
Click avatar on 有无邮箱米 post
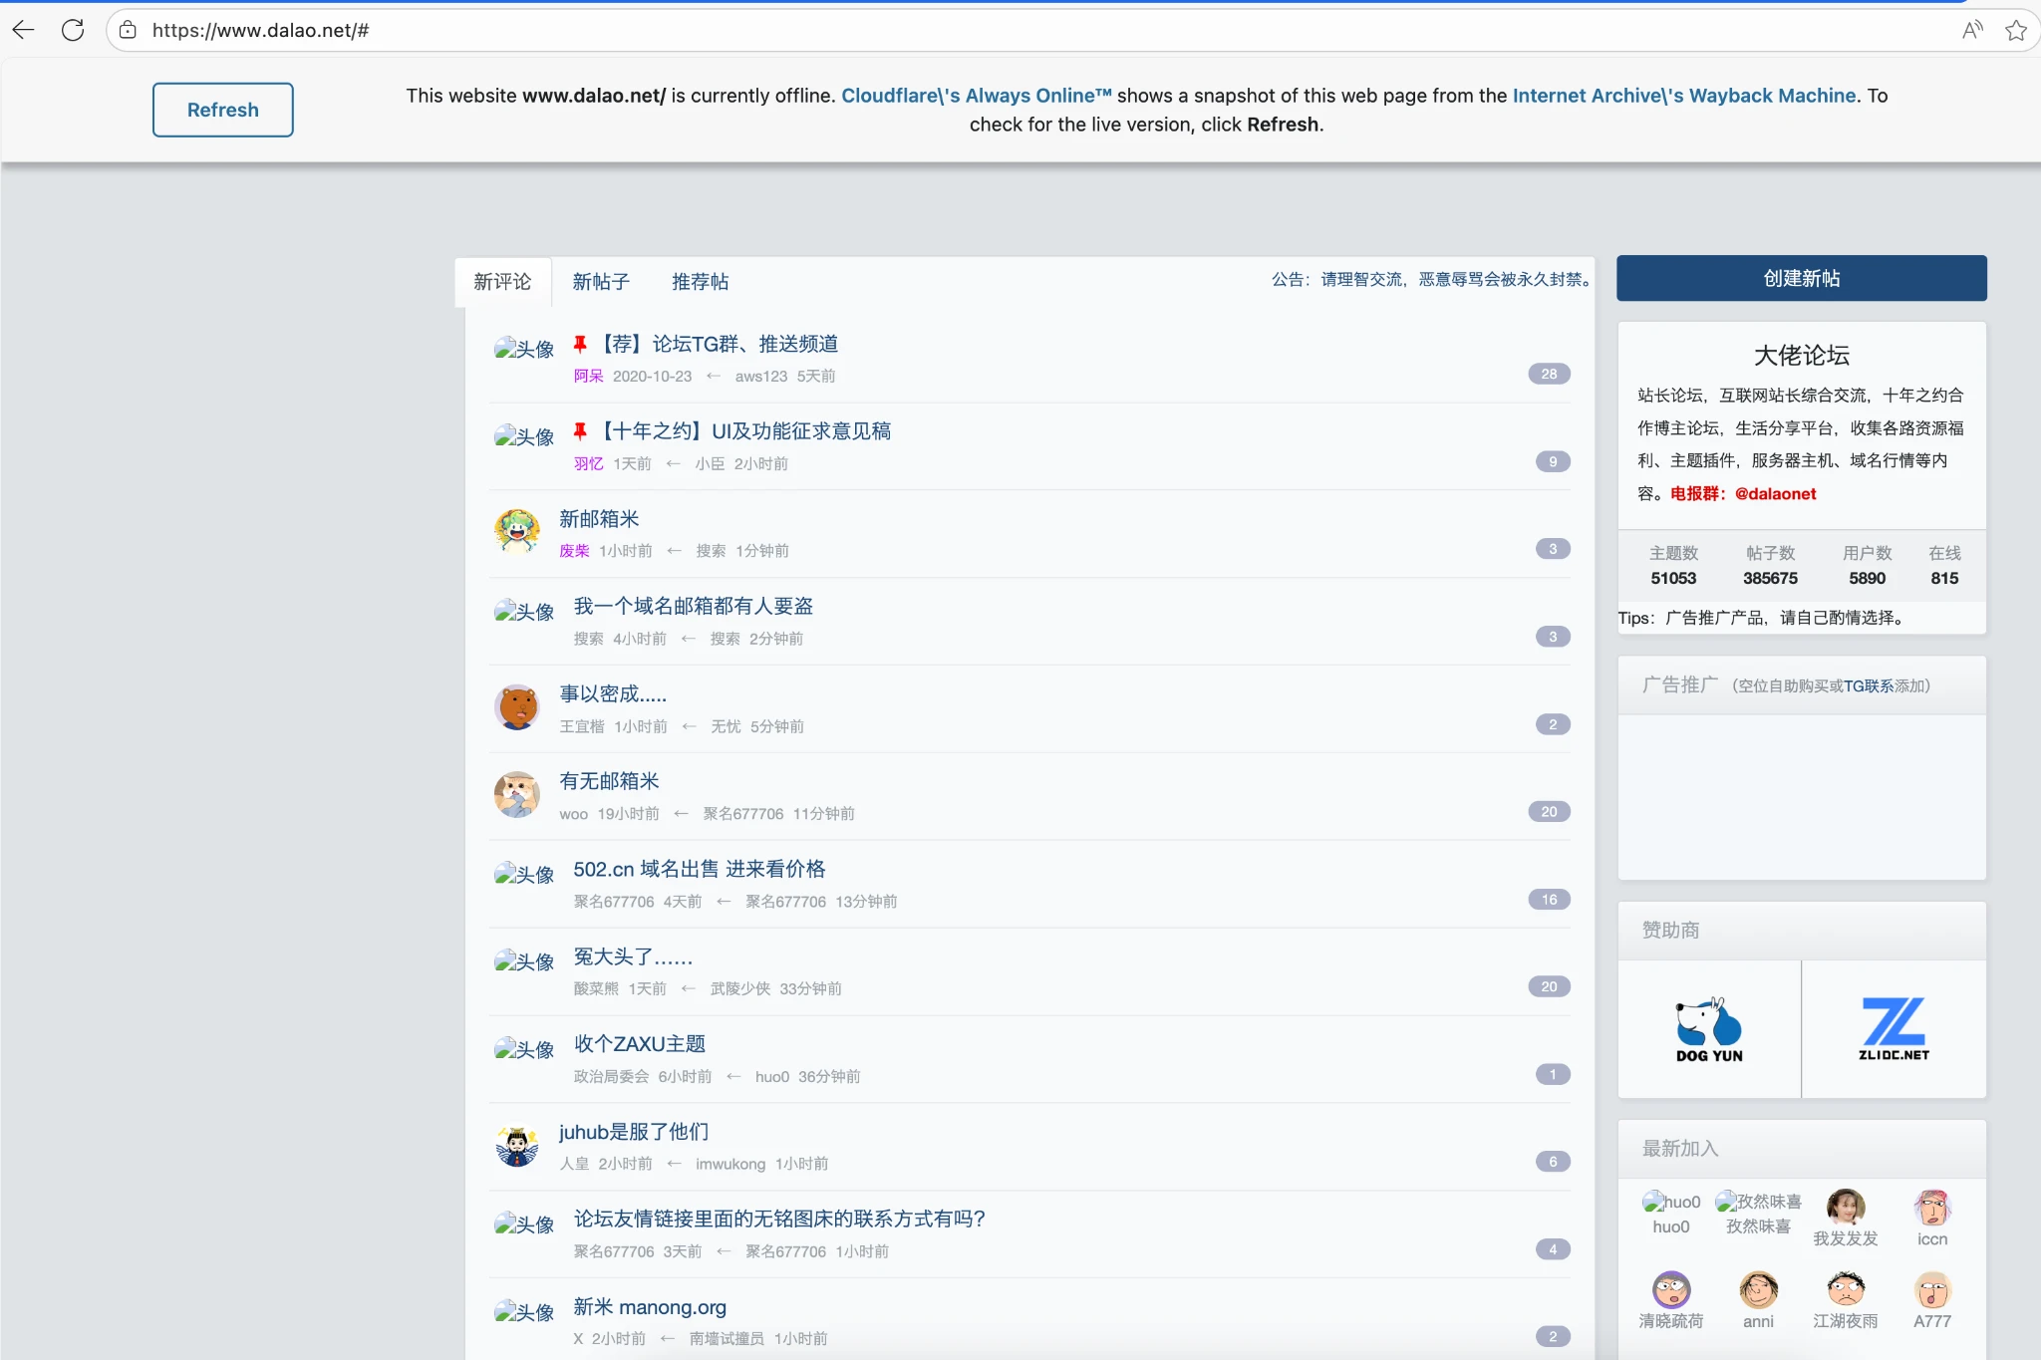coord(517,794)
